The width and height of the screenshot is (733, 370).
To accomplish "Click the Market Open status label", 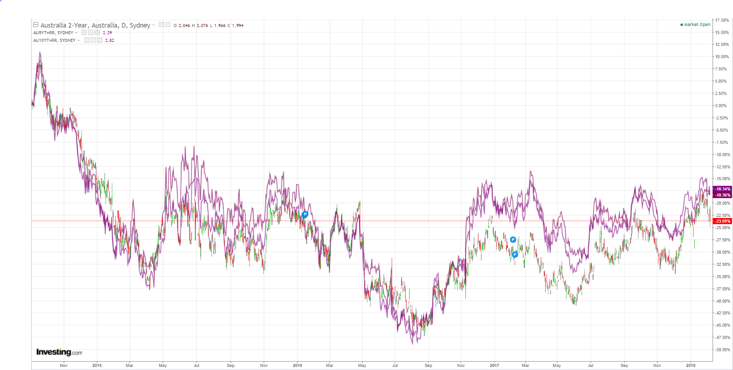I will pos(696,24).
